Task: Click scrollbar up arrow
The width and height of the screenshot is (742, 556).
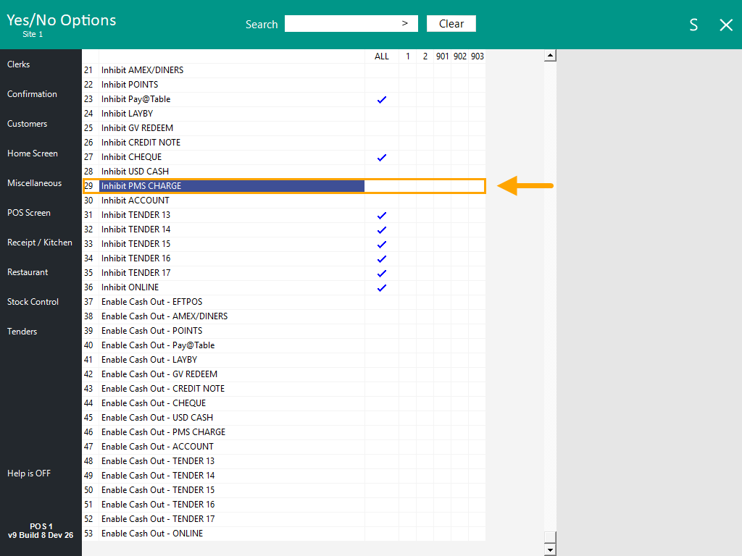Action: (550, 56)
